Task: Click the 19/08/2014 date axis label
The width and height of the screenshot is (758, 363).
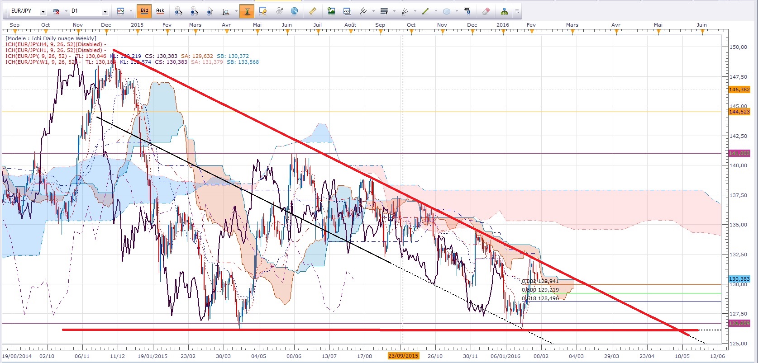Action: tap(17, 356)
